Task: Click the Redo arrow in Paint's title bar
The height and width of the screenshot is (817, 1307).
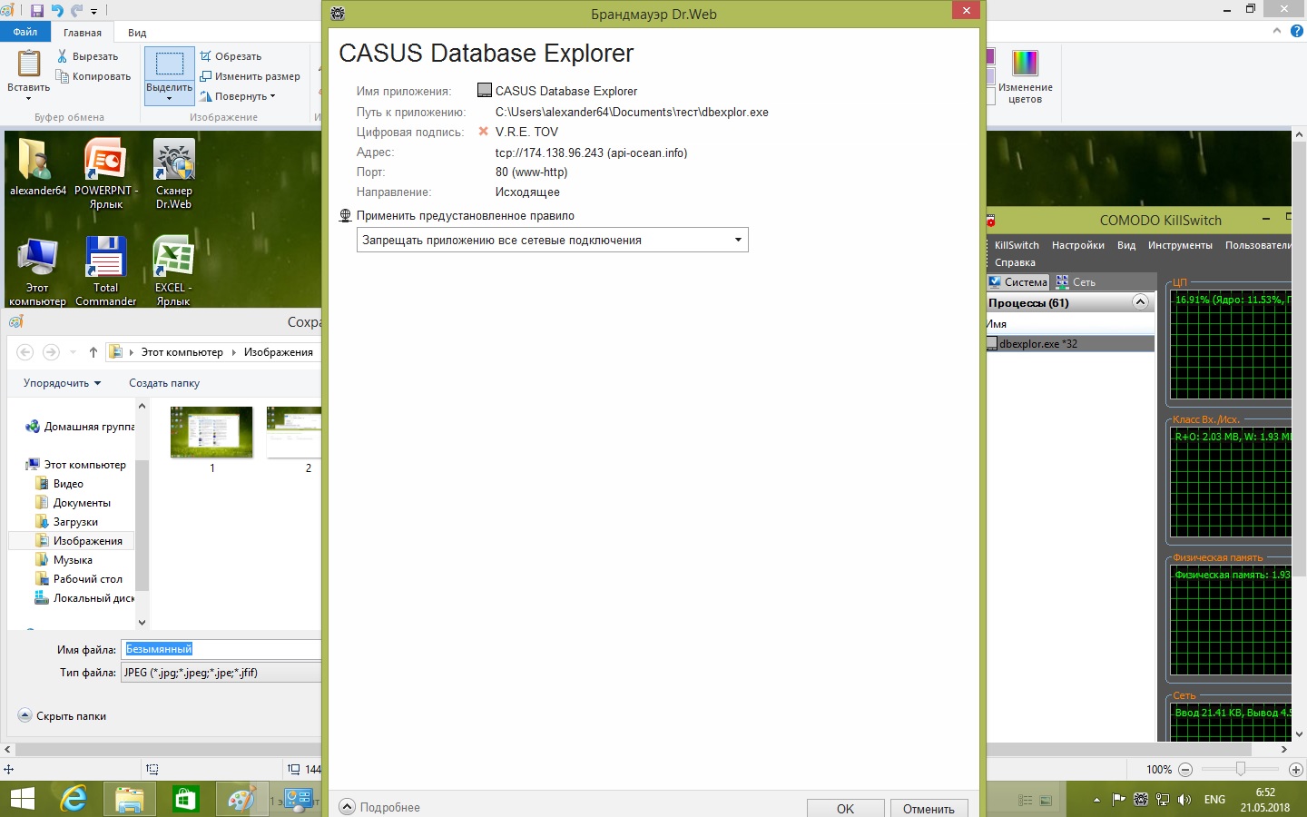Action: coord(76,11)
